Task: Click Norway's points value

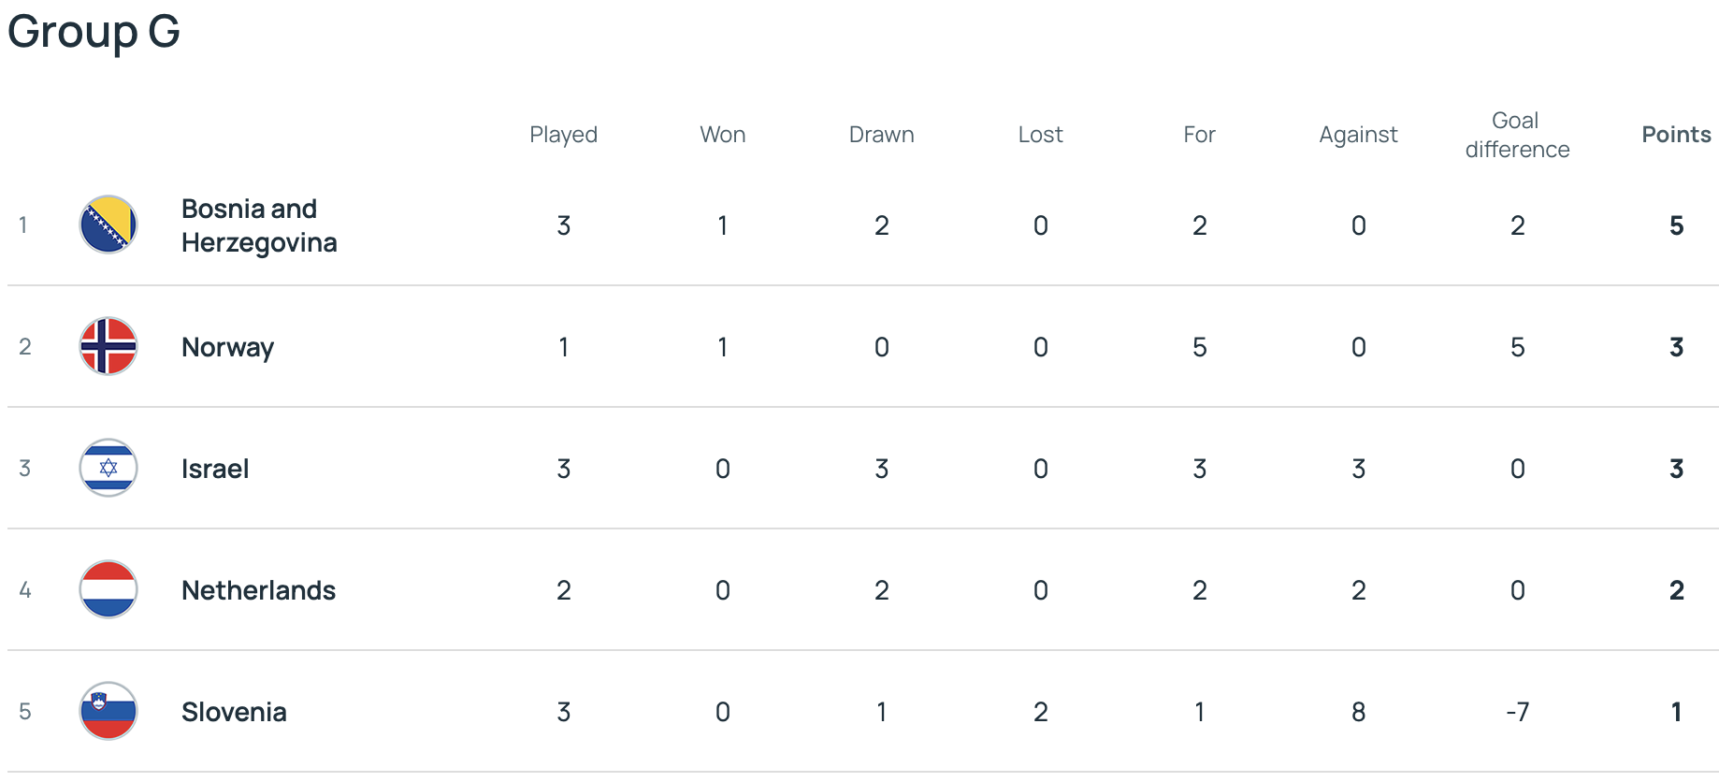Action: pos(1676,347)
